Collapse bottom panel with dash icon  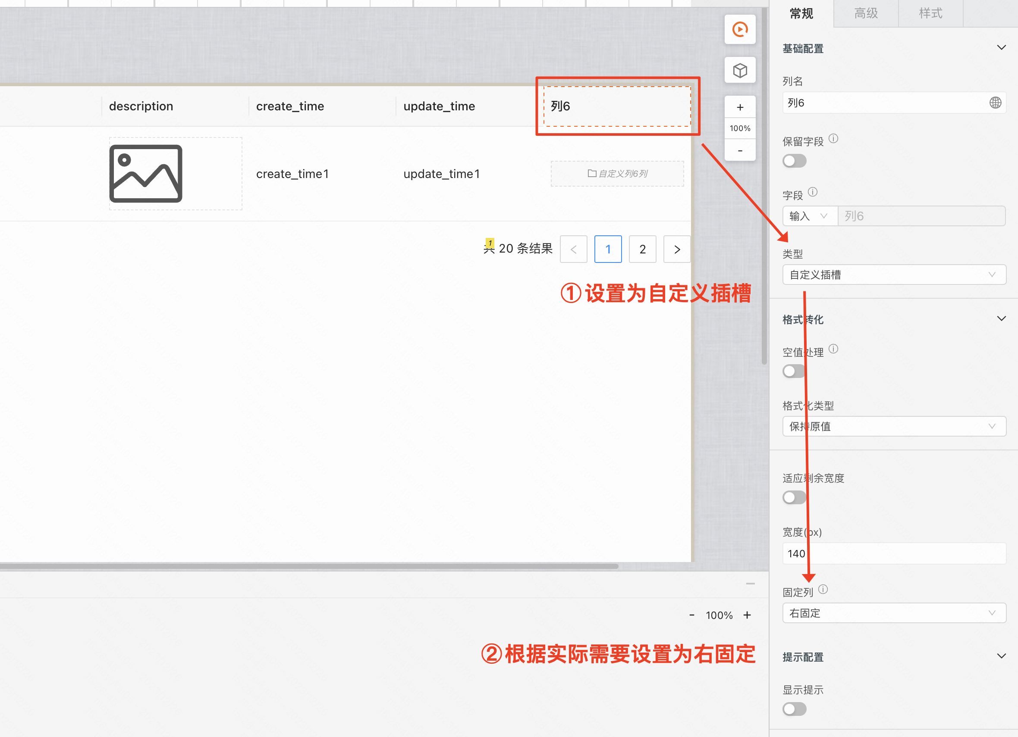(750, 584)
